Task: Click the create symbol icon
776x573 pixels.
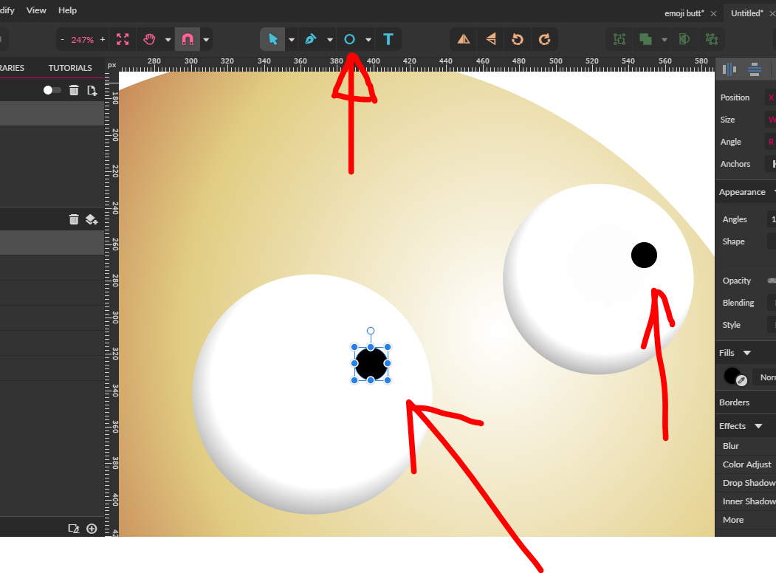Action: pos(712,39)
